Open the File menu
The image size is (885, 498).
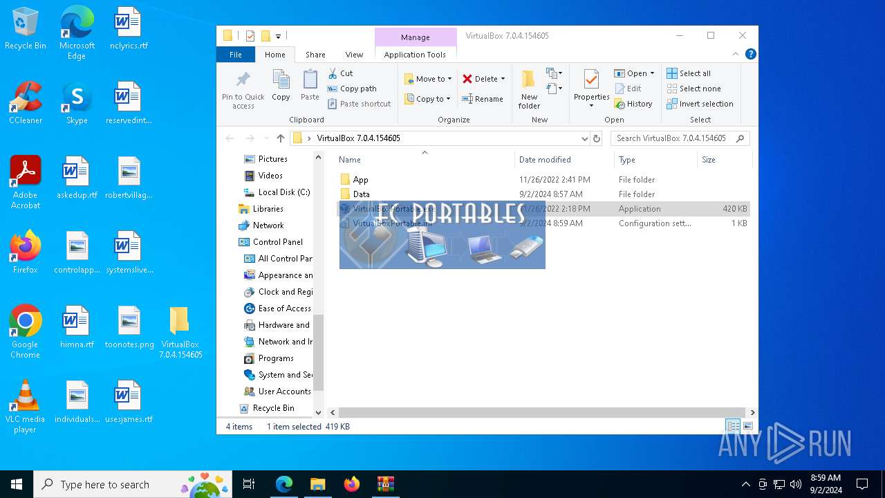point(236,55)
